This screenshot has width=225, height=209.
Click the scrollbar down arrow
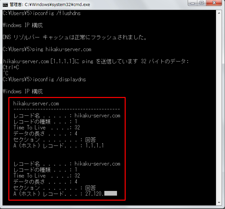click(220, 203)
